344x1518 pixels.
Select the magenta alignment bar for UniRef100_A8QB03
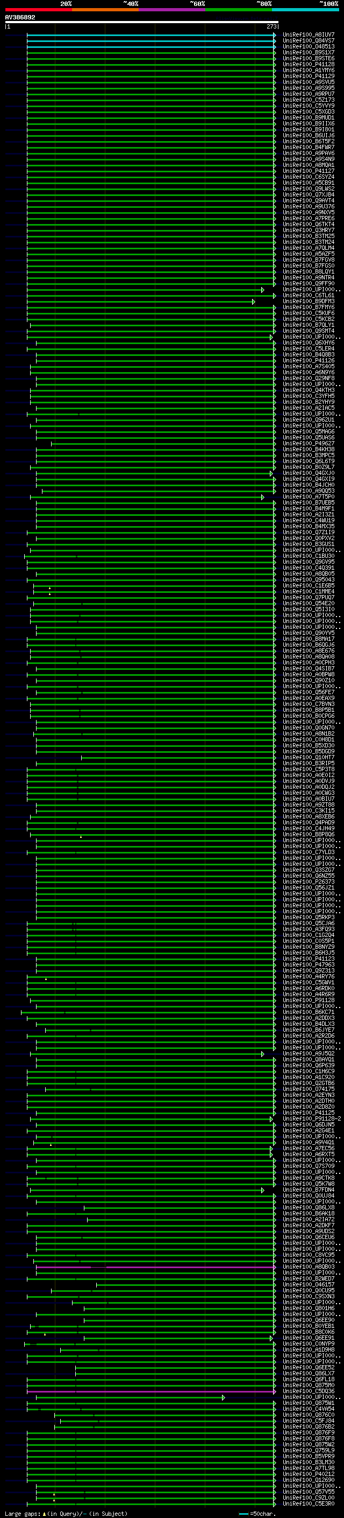pos(156,1267)
